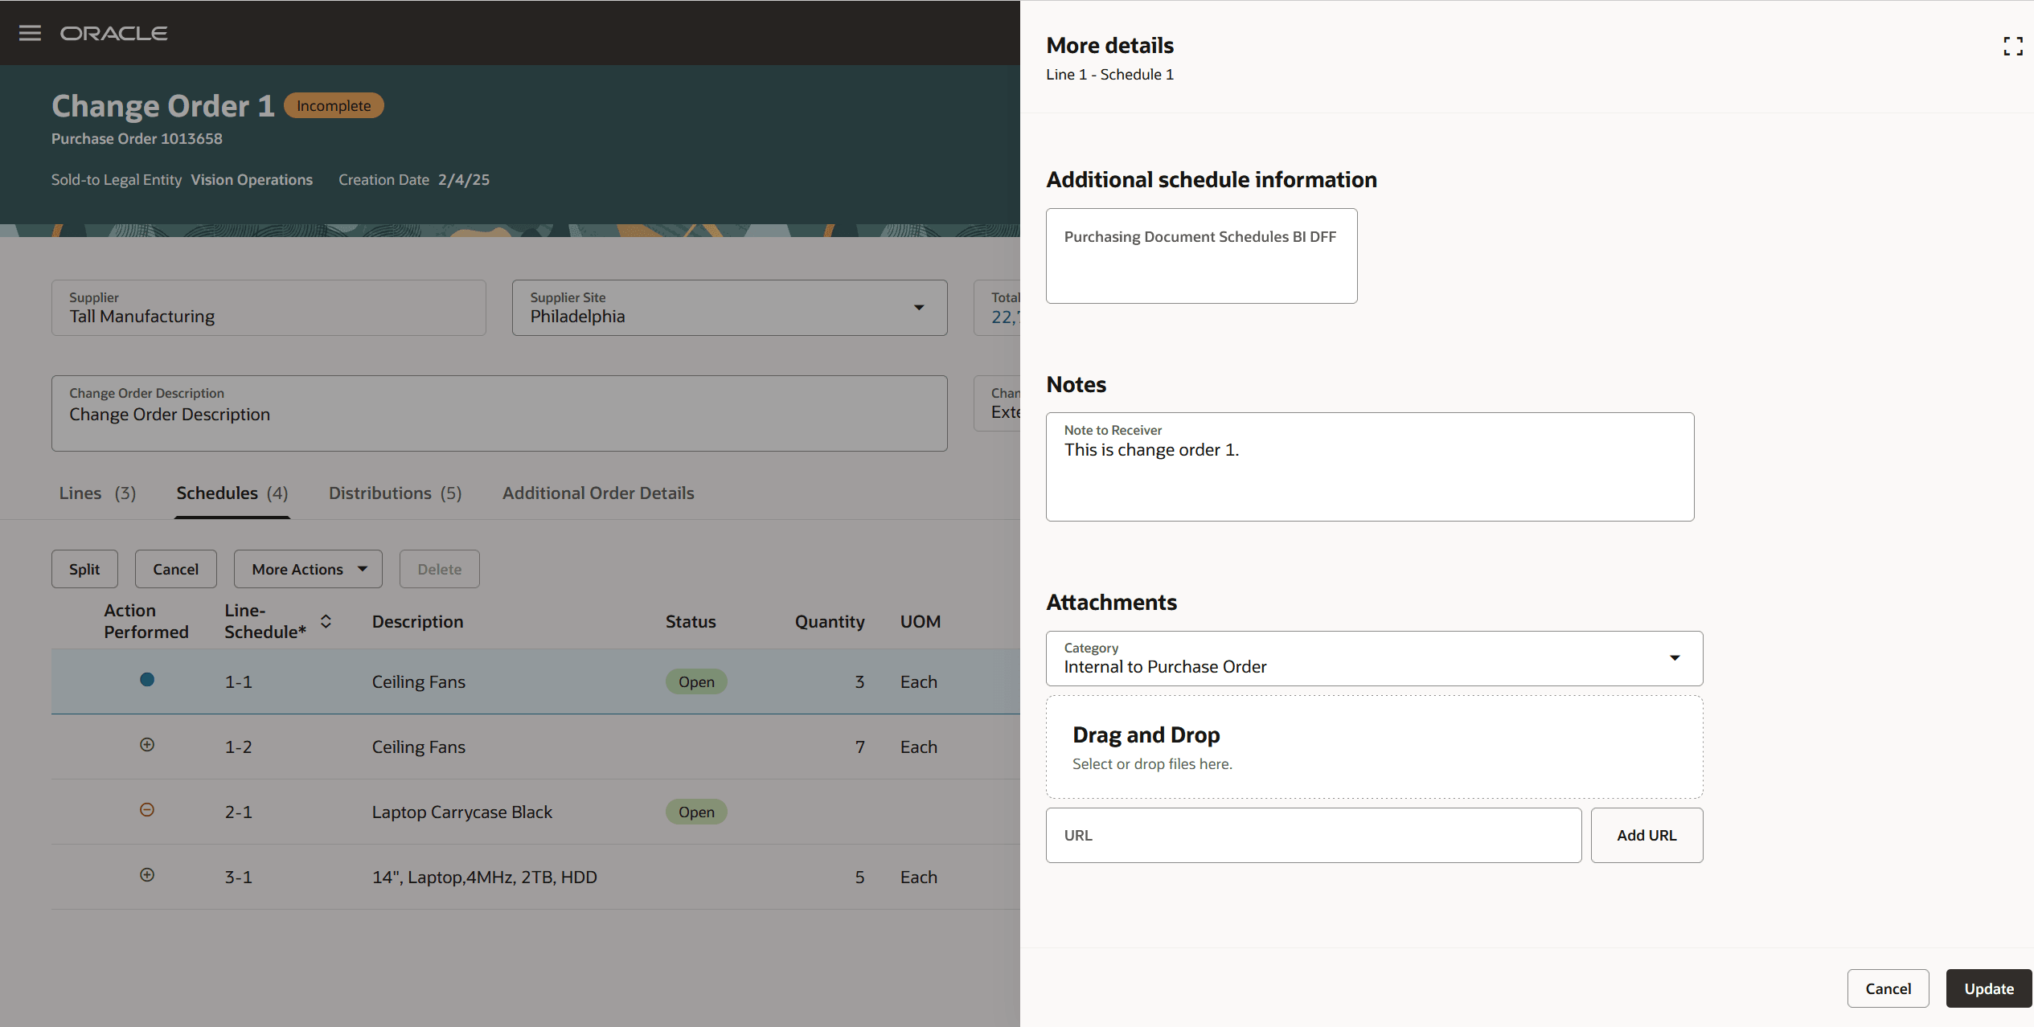
Task: Click the added-plus icon on row 1-2
Action: click(147, 745)
